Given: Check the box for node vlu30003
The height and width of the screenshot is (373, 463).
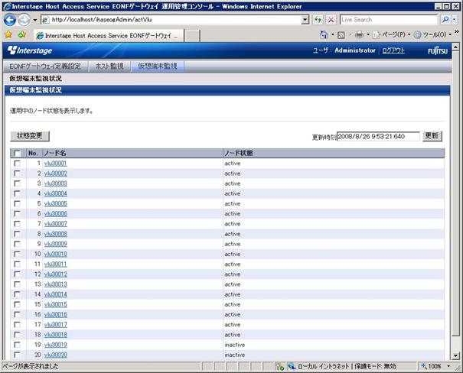Looking at the screenshot, I should [x=17, y=183].
